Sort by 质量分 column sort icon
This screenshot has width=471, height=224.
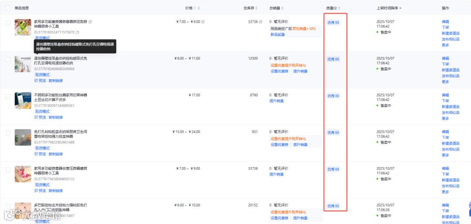tap(339, 8)
